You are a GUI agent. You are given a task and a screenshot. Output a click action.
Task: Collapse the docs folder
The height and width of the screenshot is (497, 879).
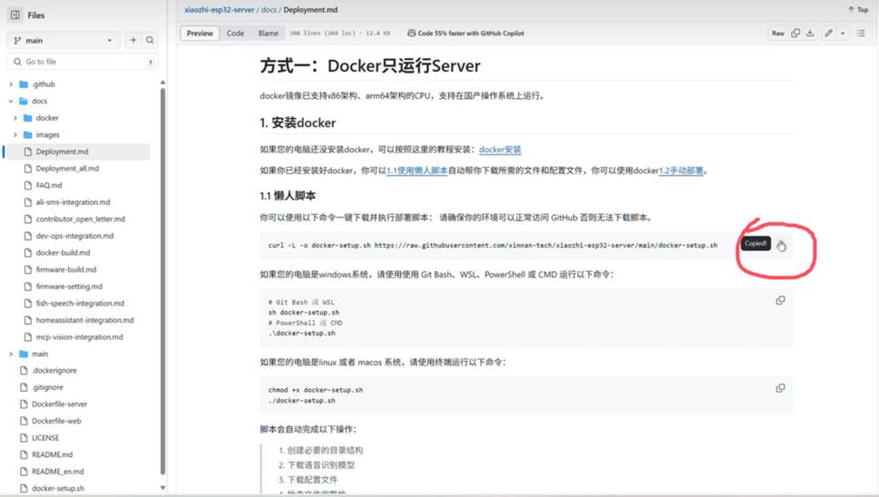tap(11, 102)
